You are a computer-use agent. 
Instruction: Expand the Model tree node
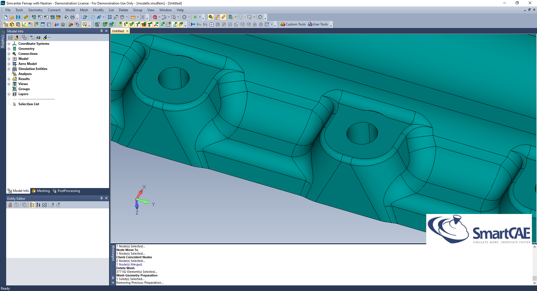tap(9, 59)
